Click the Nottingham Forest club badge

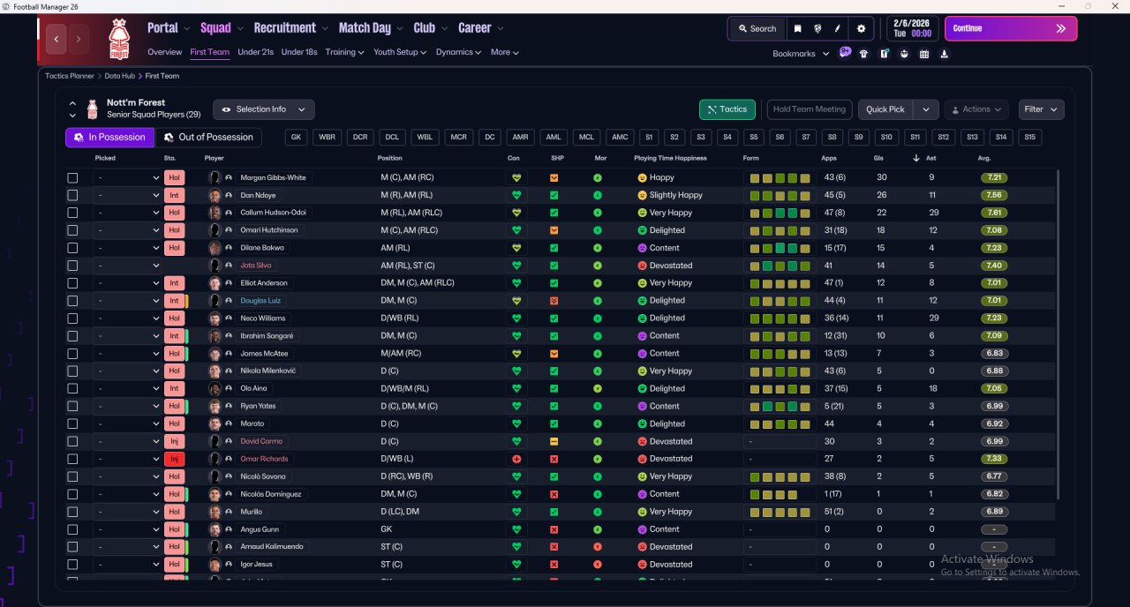118,39
